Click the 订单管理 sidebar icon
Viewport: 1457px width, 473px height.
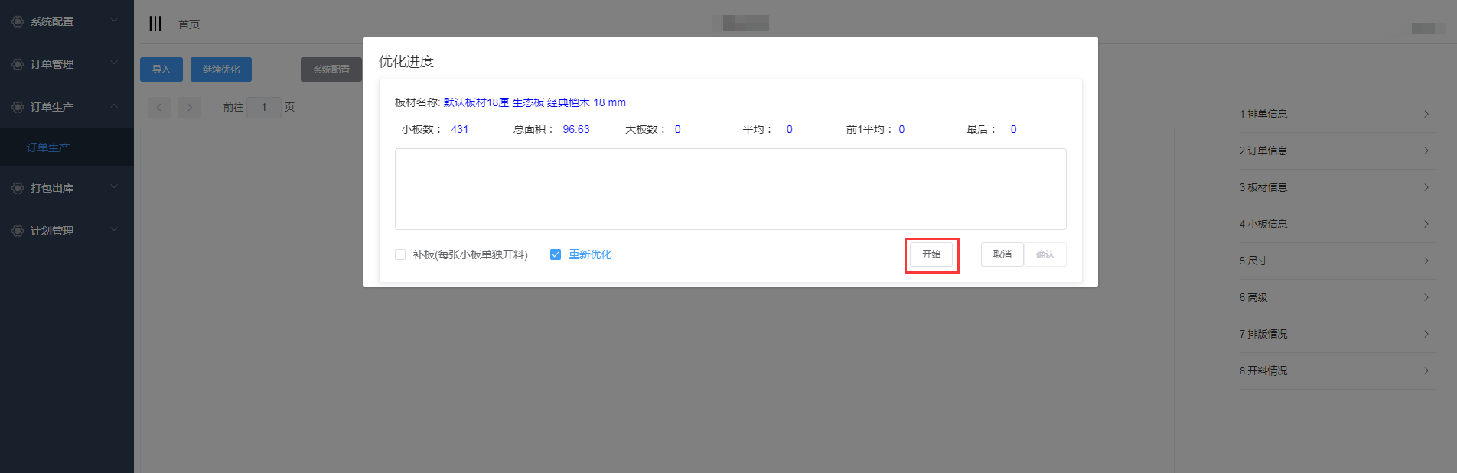(x=18, y=64)
